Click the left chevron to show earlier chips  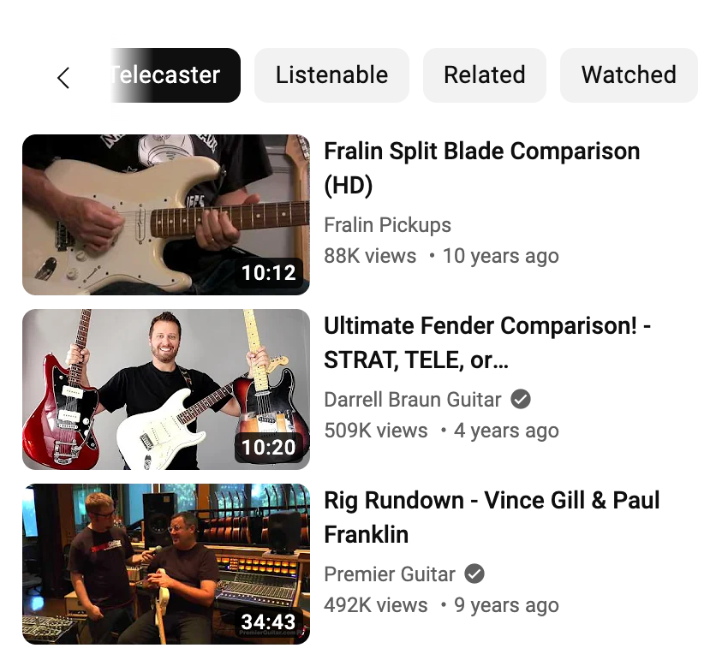[63, 78]
